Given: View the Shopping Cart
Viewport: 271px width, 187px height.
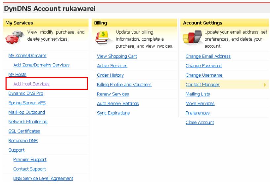Looking at the screenshot, I should pos(117,56).
